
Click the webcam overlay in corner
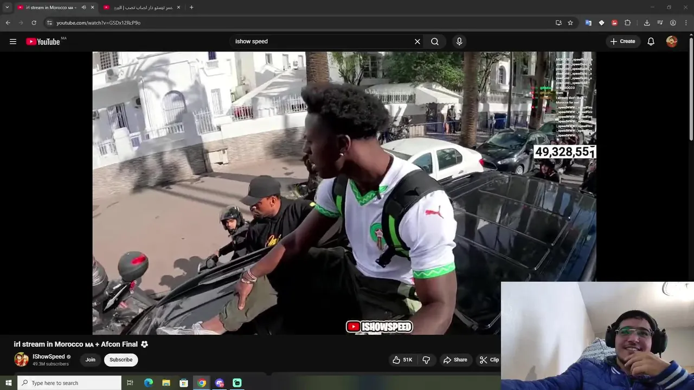597,336
